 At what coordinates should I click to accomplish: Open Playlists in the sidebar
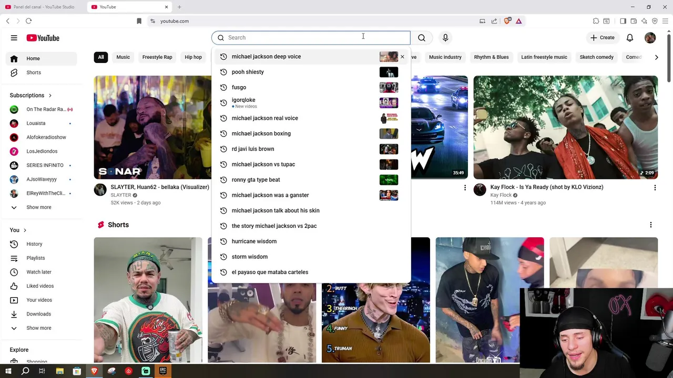point(42,258)
